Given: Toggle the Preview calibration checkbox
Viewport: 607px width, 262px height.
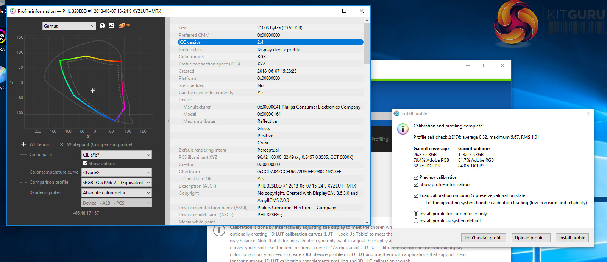Looking at the screenshot, I should tap(416, 177).
